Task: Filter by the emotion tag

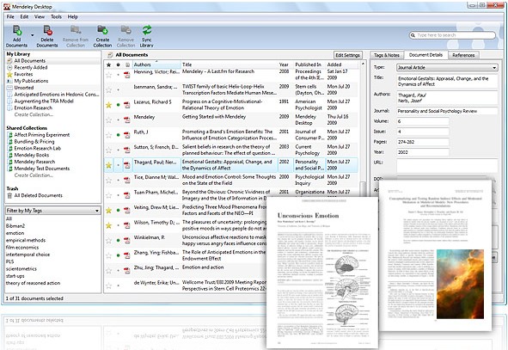Action: (15, 233)
